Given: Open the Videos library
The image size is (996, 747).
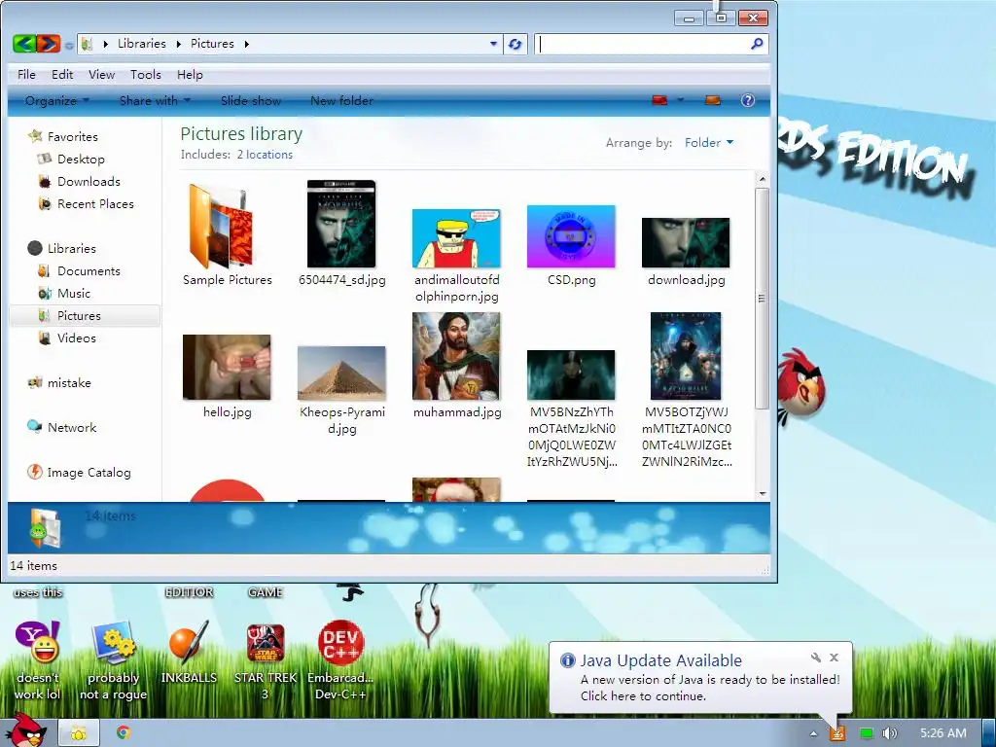Looking at the screenshot, I should pos(76,338).
